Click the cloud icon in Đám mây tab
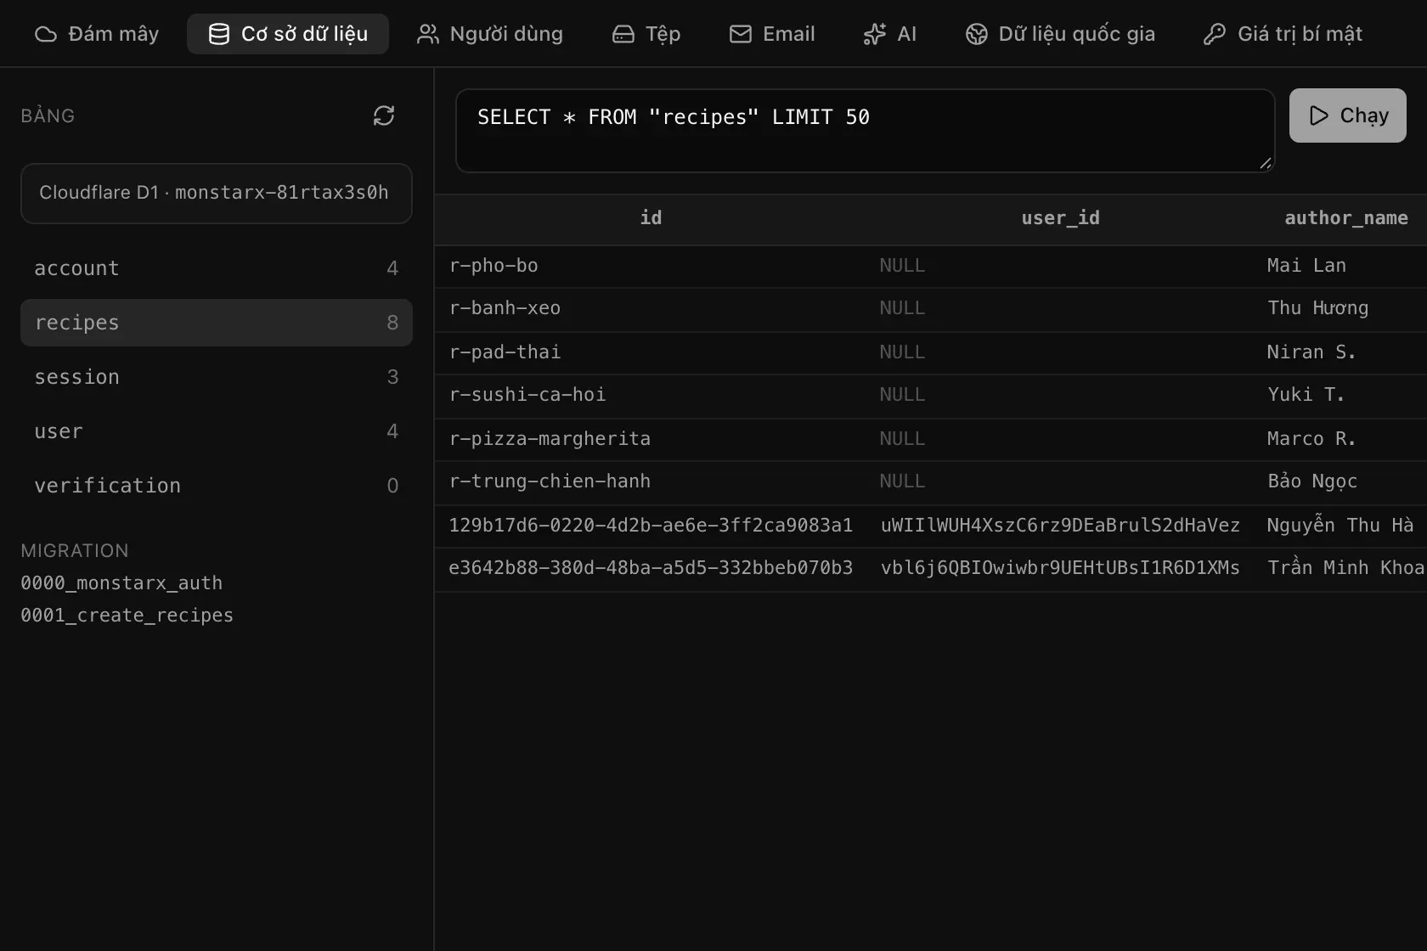The image size is (1427, 951). click(46, 34)
